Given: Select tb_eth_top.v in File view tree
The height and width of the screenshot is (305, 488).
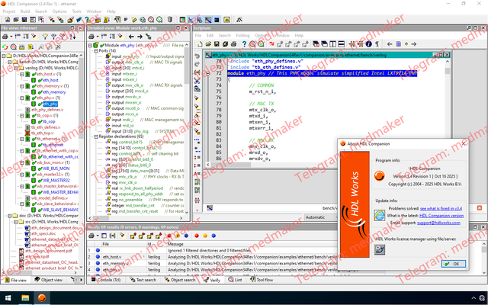Looking at the screenshot, I should [42, 133].
